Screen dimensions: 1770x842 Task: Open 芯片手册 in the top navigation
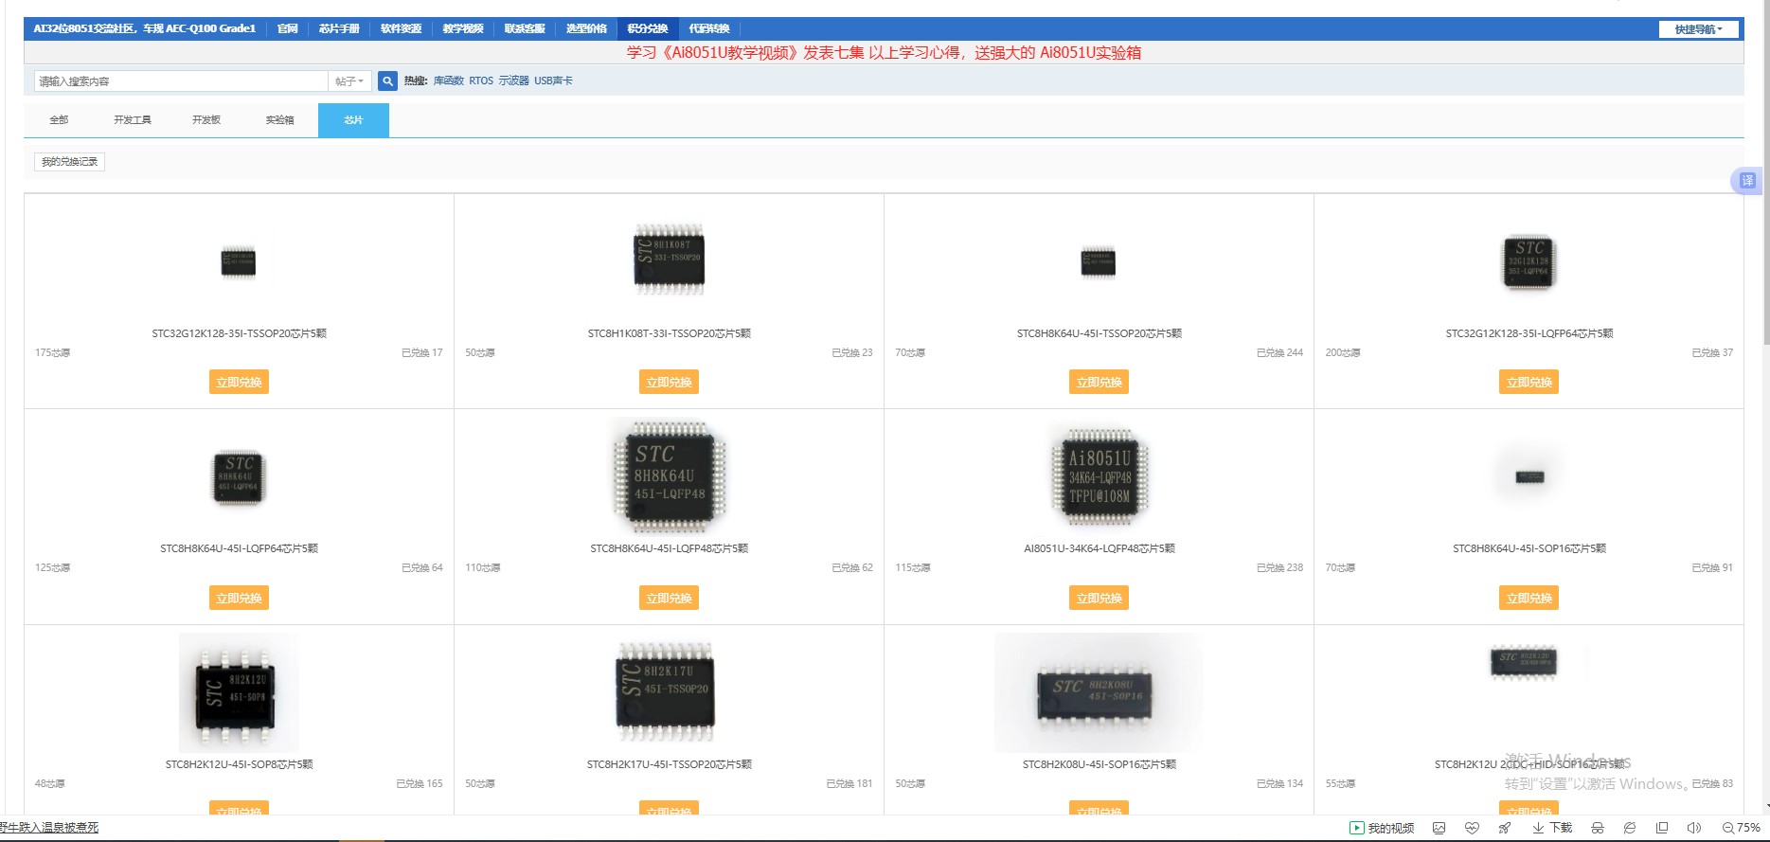[339, 28]
